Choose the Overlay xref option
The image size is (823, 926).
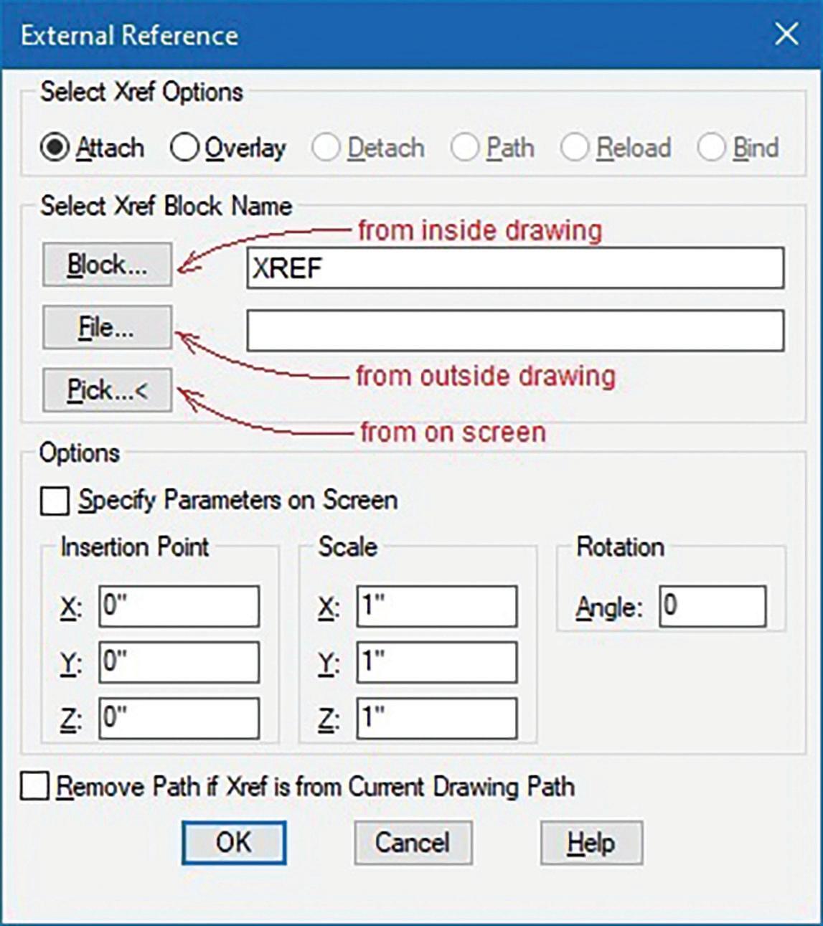[x=184, y=148]
